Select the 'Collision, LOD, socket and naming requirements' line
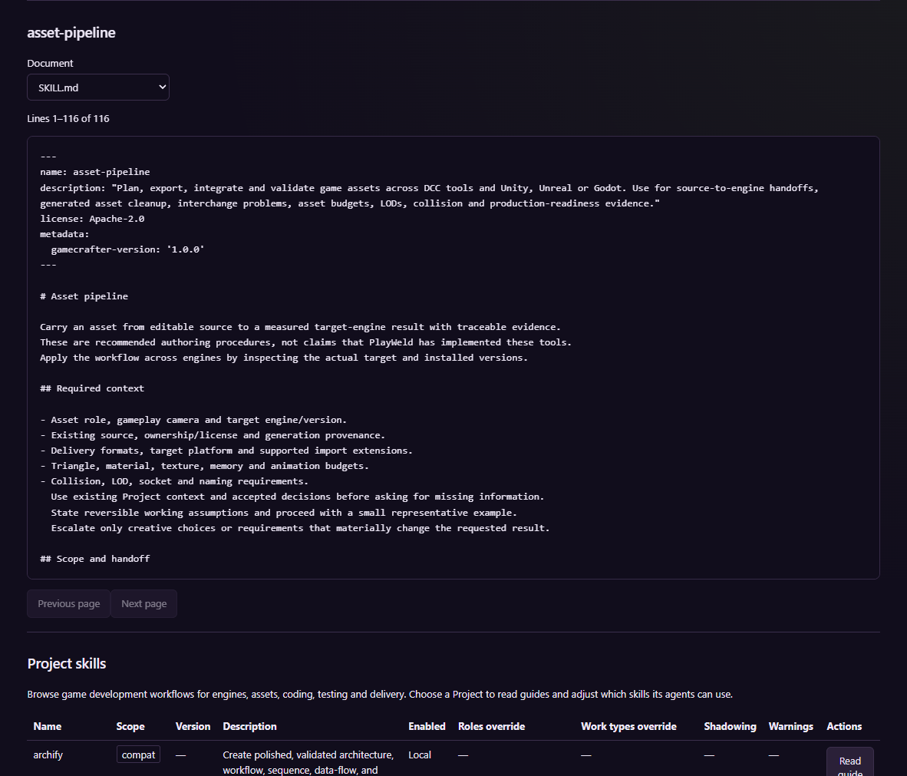Viewport: 907px width, 776px height. point(174,481)
